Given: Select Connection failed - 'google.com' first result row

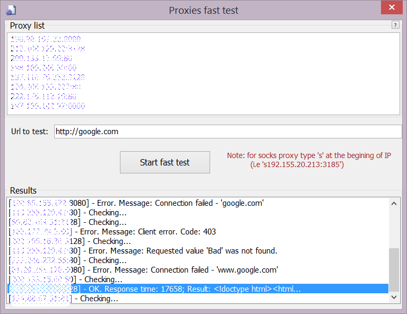Looking at the screenshot, I should pyautogui.click(x=198, y=203).
